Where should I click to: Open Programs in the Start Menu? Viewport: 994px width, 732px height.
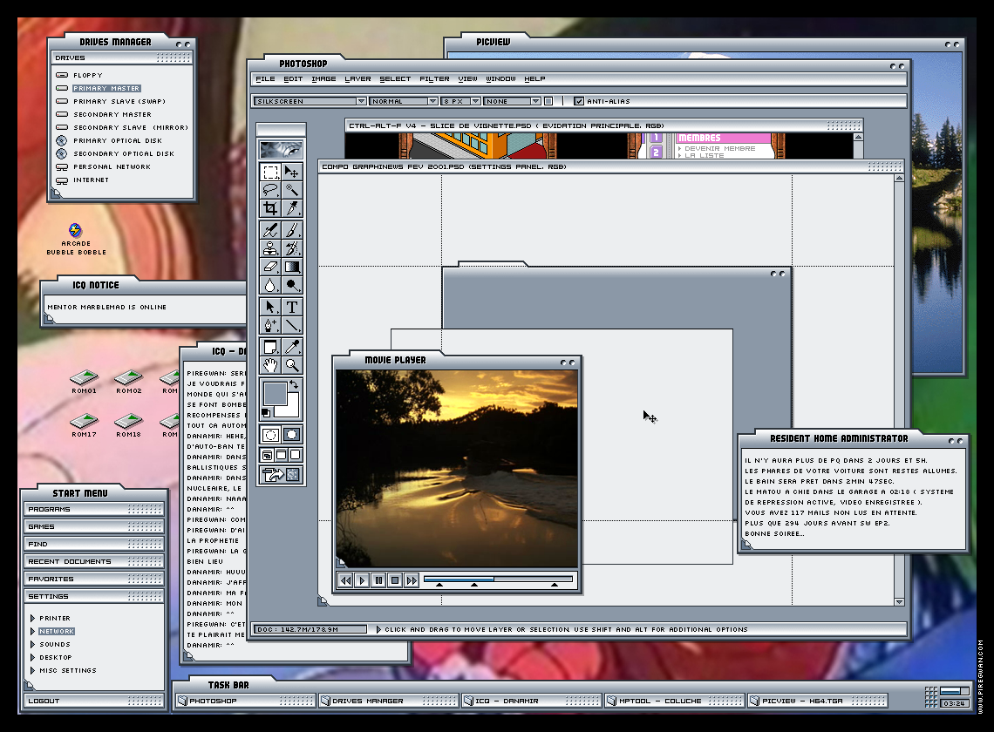point(94,509)
